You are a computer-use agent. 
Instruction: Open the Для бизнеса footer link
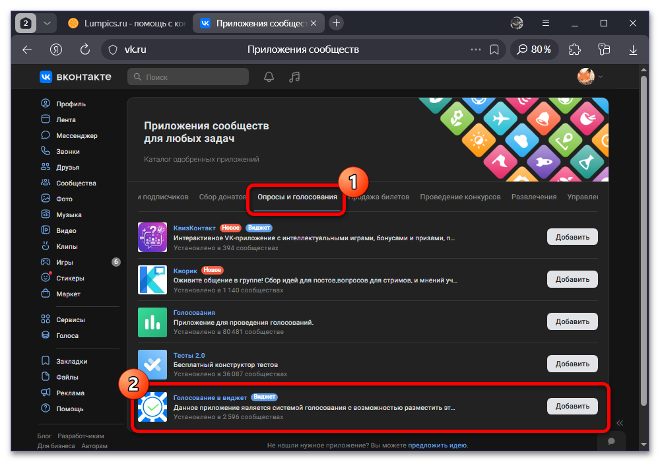(56, 446)
